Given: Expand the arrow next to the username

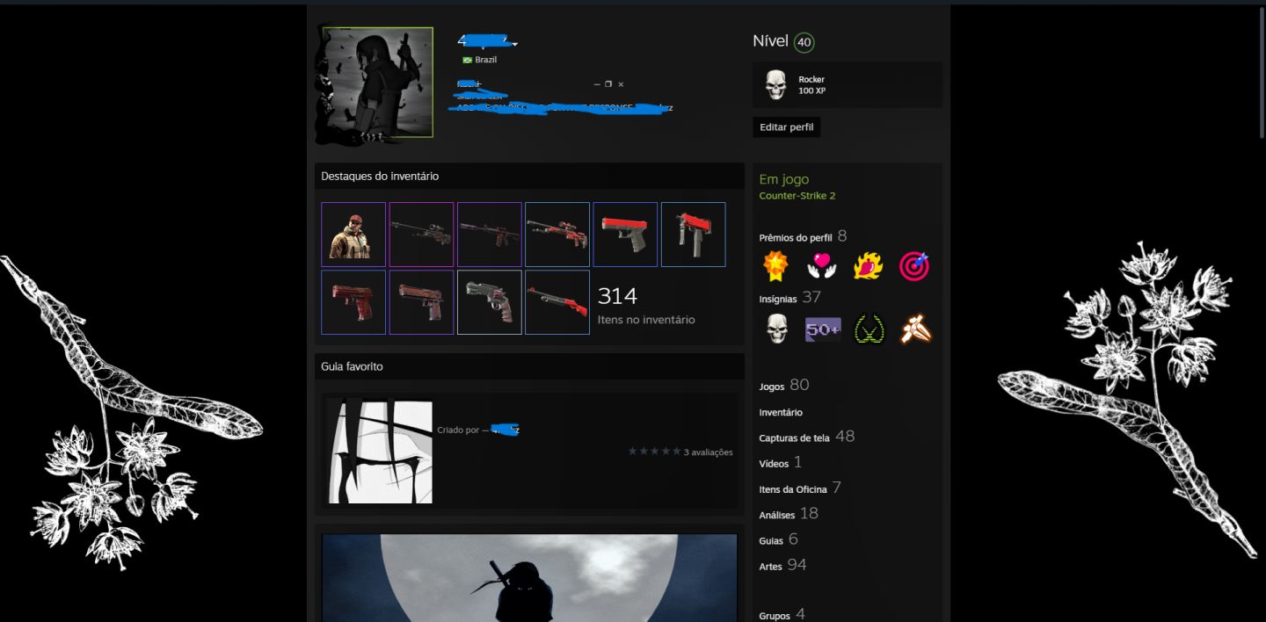Looking at the screenshot, I should pos(515,44).
